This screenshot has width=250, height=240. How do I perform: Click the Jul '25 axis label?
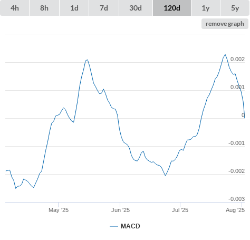click(x=180, y=210)
